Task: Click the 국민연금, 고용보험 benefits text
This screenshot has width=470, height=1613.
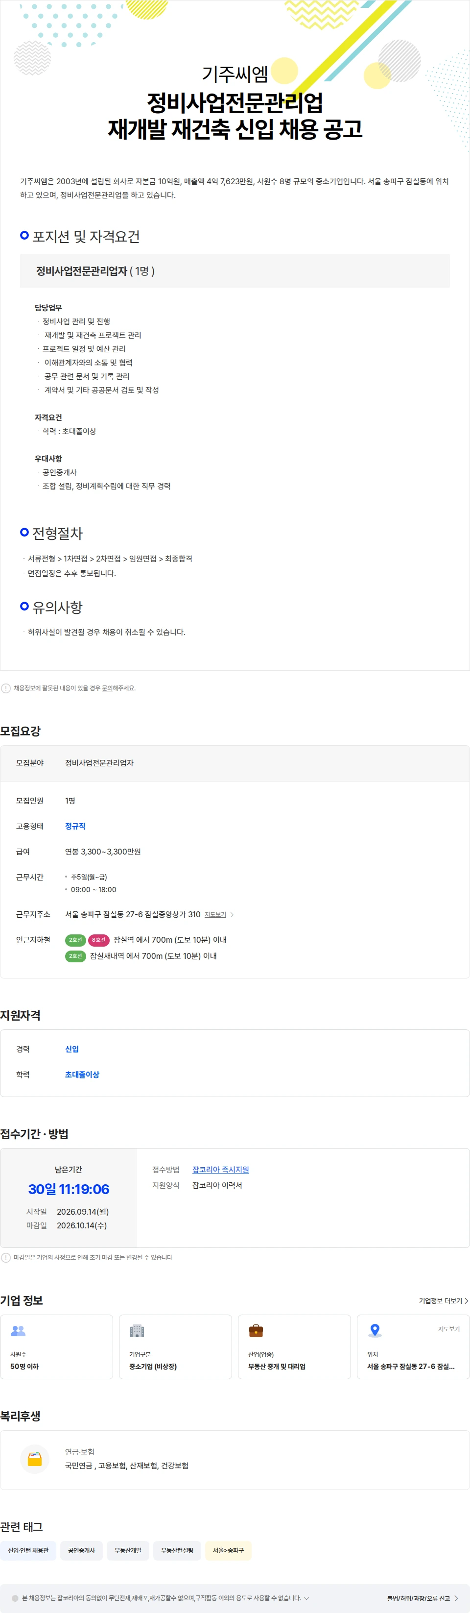Action: coord(126,1466)
